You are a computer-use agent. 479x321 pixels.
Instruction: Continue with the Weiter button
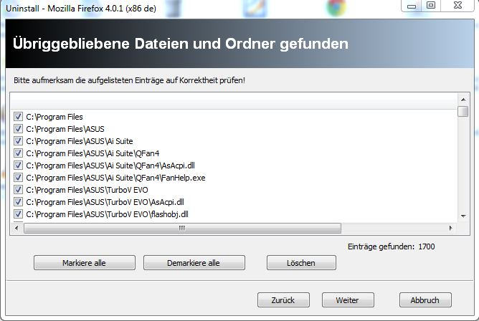point(348,300)
